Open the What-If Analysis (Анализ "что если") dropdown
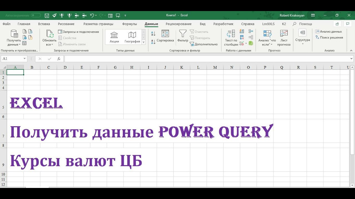 point(272,44)
